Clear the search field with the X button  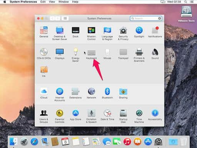tap(159, 18)
